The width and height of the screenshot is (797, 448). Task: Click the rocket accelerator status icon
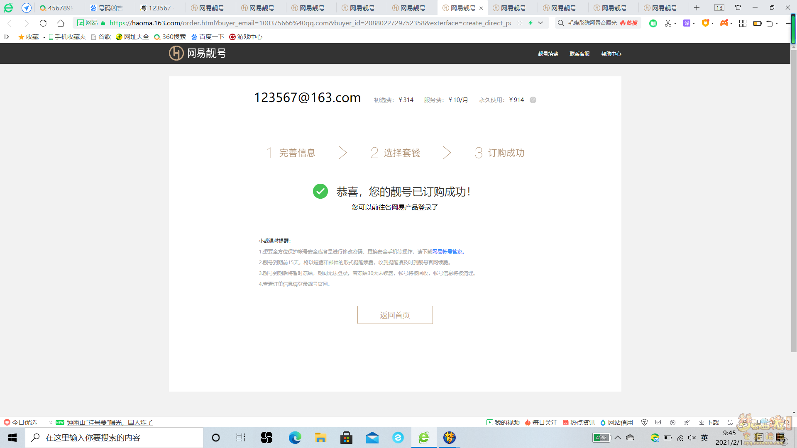687,422
